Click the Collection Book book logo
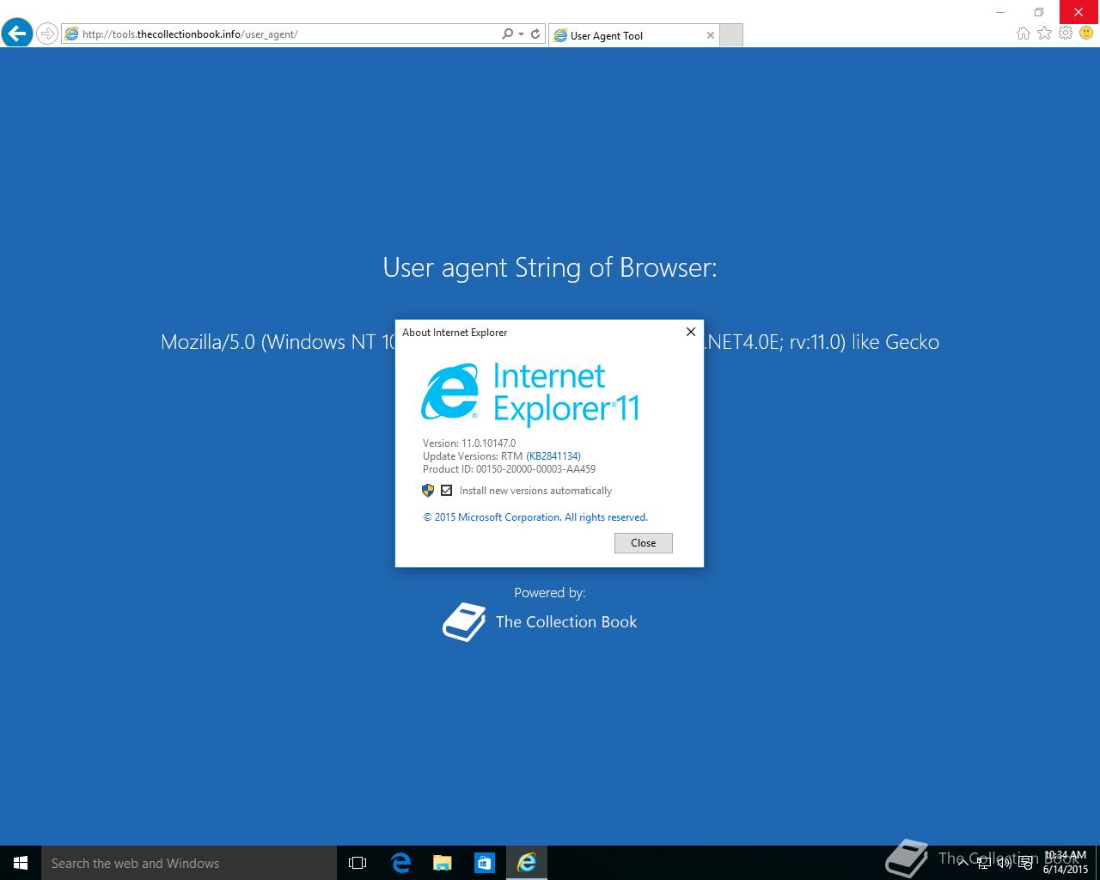This screenshot has width=1100, height=880. 464,622
